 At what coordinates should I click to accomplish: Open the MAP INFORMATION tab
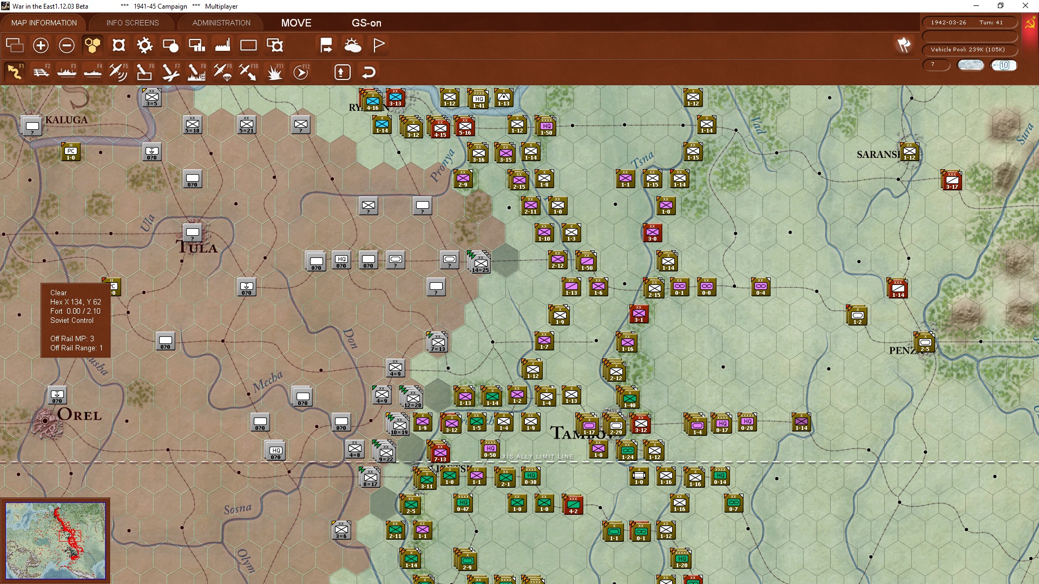44,23
